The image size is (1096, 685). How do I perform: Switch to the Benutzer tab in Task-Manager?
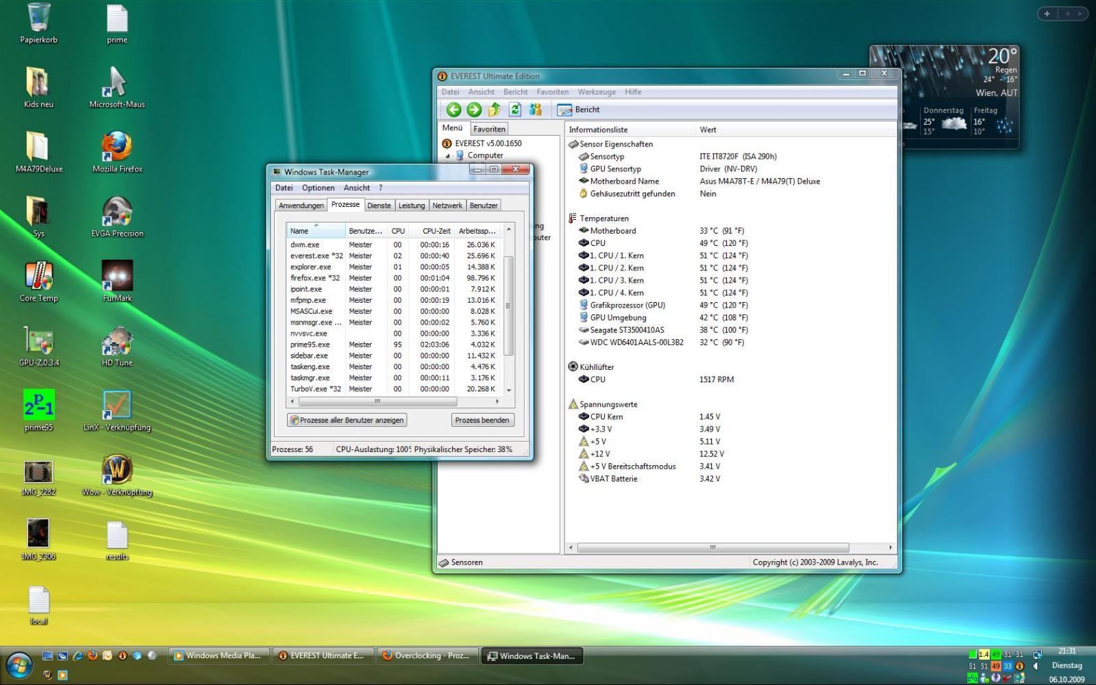click(484, 206)
